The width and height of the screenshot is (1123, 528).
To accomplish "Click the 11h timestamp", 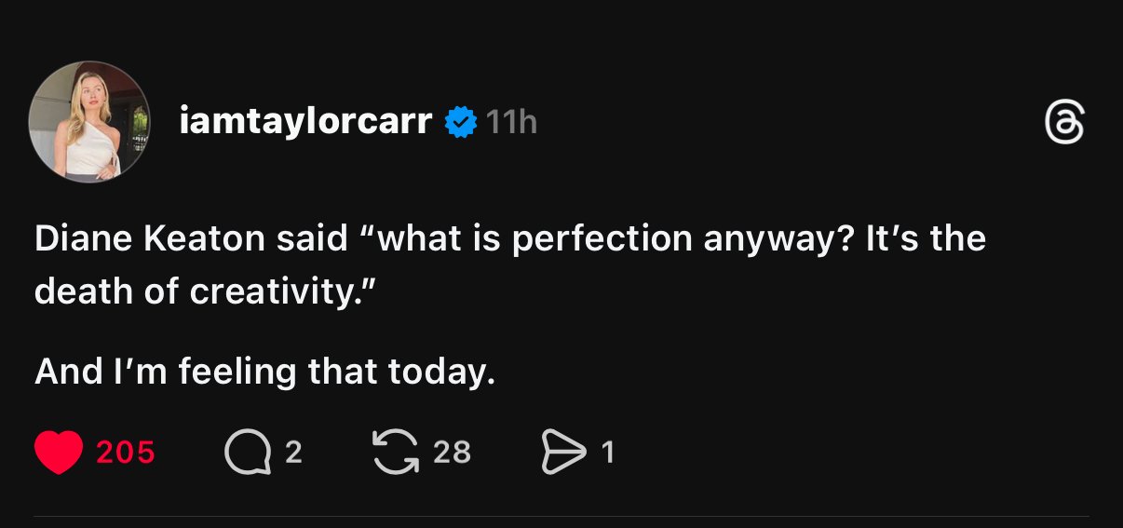I will [x=512, y=123].
